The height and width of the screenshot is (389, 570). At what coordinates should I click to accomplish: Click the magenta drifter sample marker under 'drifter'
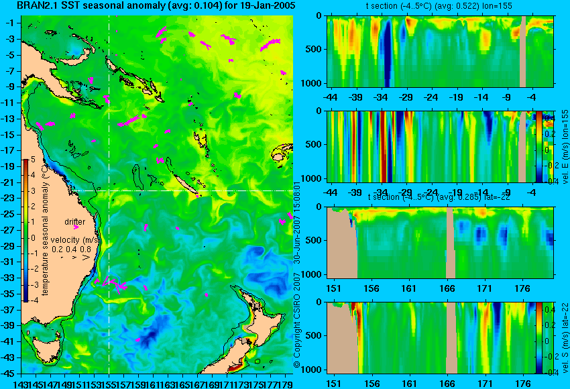tap(76, 227)
